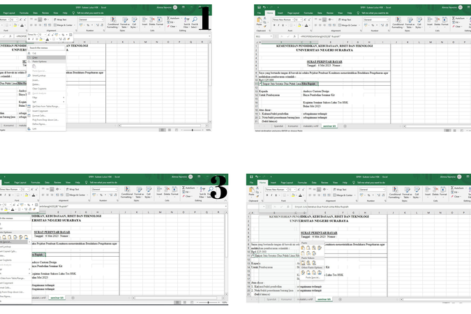This screenshot has width=471, height=314.
Task: Click the fx Insert Function button, top-right window
Action: point(294,36)
